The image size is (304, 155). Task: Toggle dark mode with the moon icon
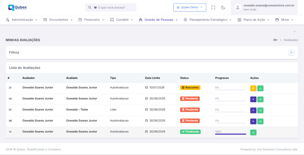(x=223, y=7)
